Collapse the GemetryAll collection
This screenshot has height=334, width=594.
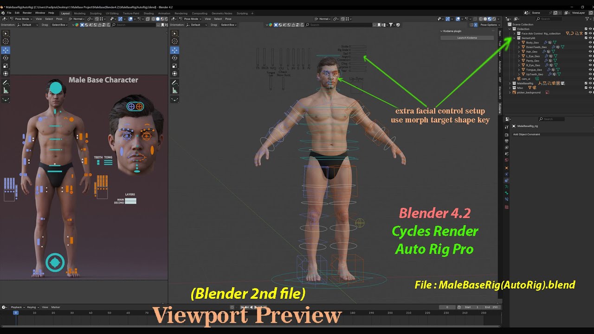point(514,38)
